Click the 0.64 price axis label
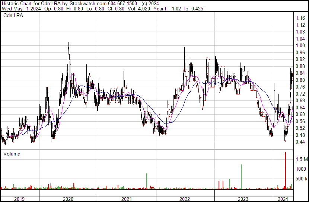309x202 pixels. coord(300,108)
